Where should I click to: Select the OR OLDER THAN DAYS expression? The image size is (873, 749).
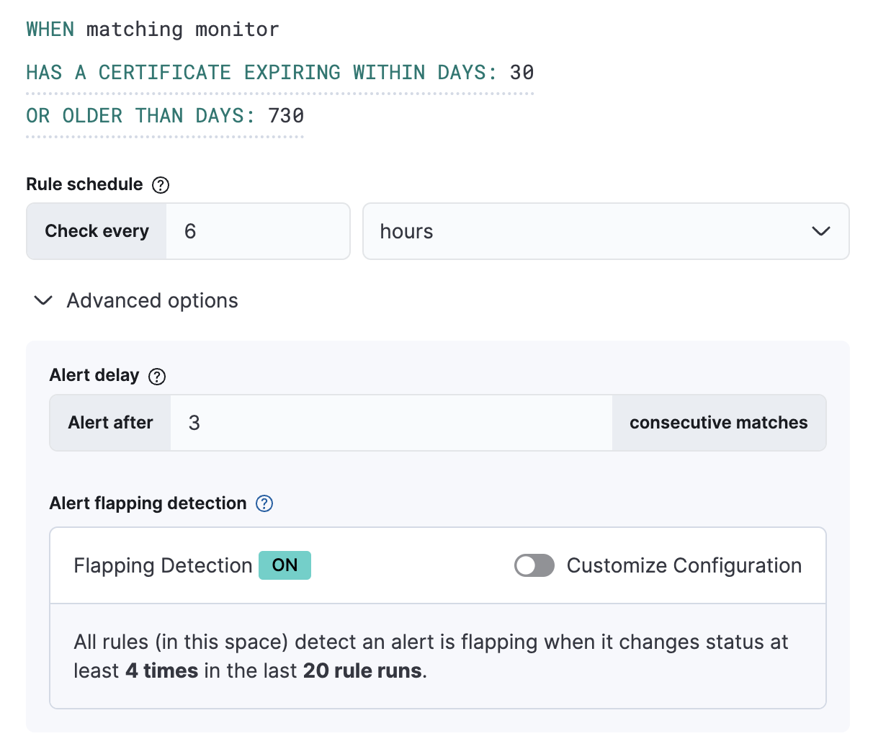tap(164, 115)
